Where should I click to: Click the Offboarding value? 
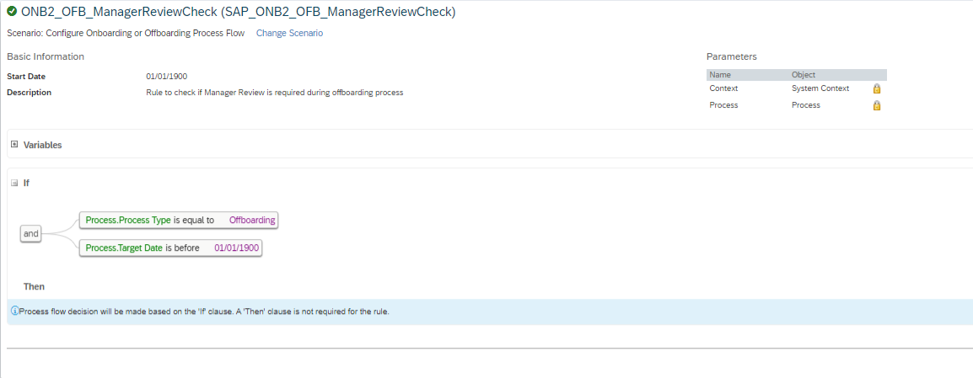coord(252,220)
